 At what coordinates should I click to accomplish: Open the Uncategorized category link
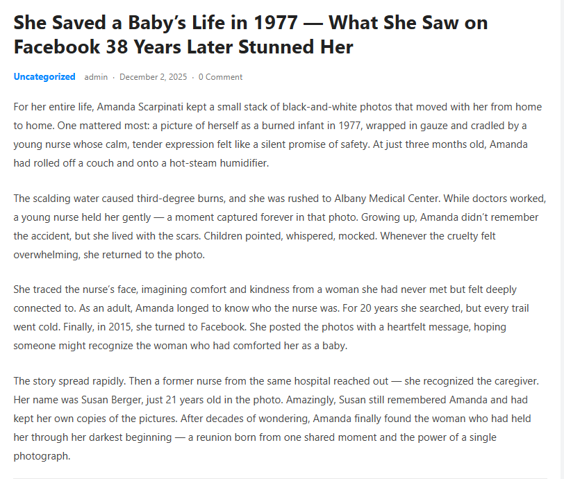coord(44,77)
